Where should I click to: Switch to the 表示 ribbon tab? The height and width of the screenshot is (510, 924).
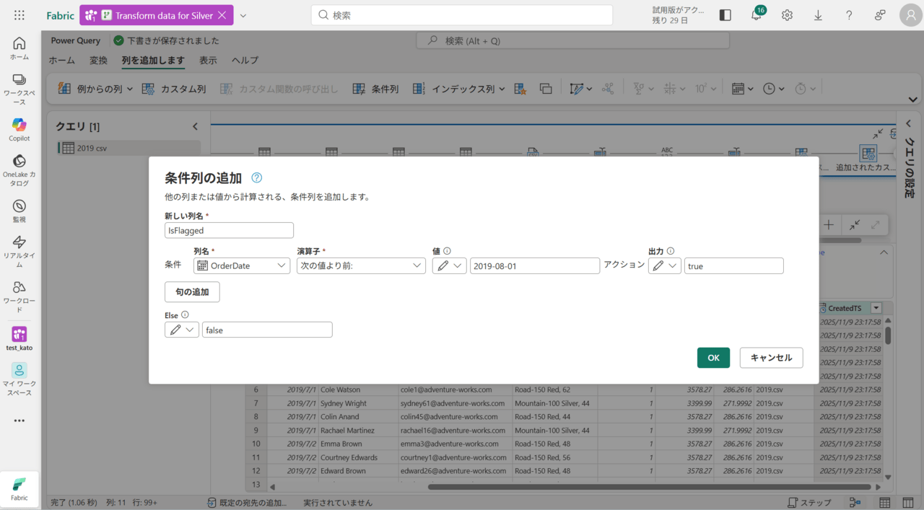[x=208, y=61]
